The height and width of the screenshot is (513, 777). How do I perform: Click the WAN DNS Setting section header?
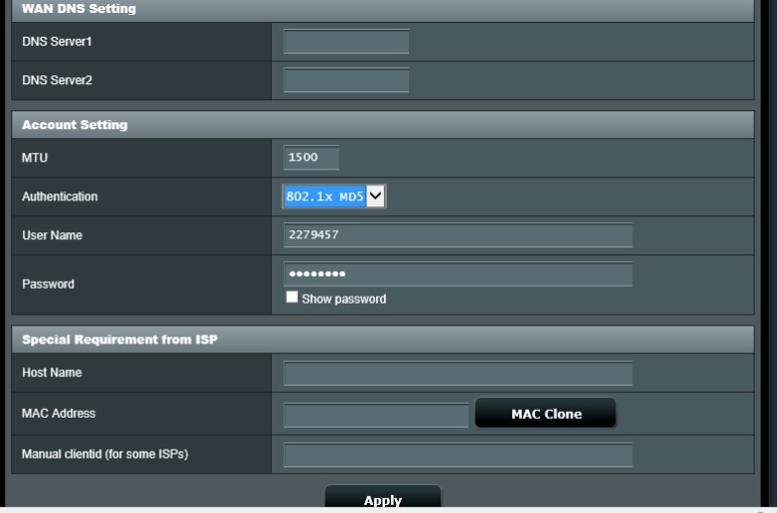[x=79, y=9]
